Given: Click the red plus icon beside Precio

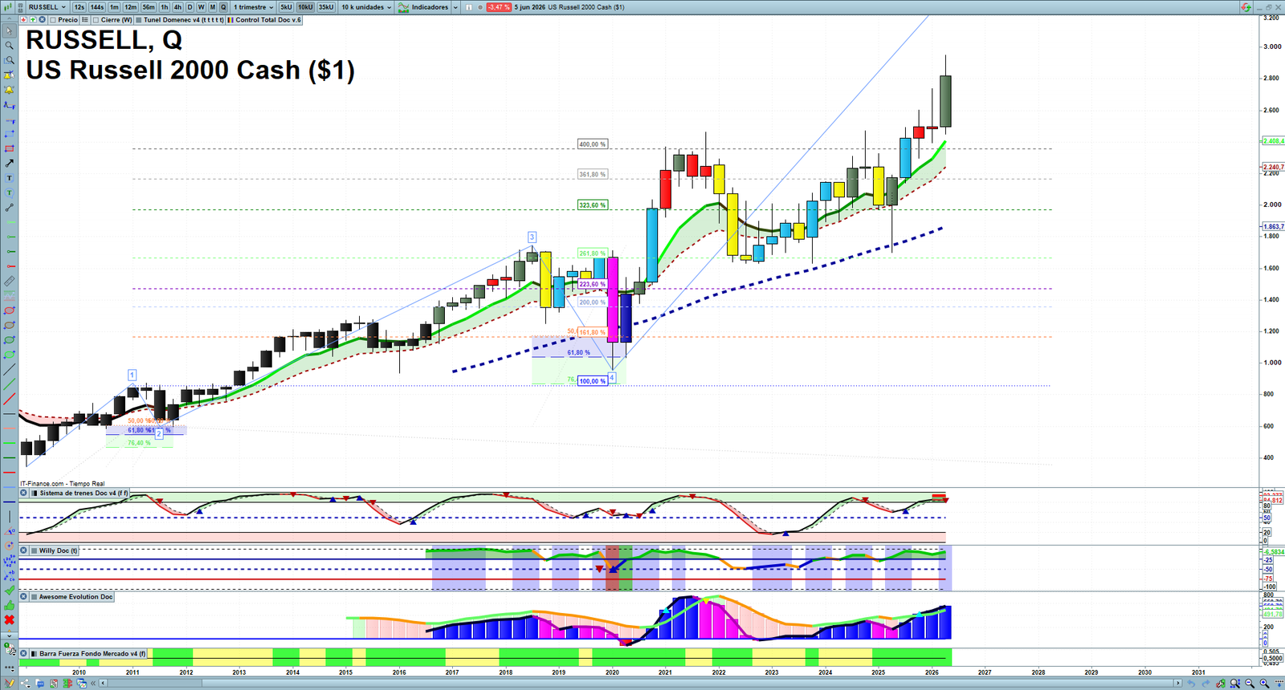Looking at the screenshot, I should coord(23,19).
